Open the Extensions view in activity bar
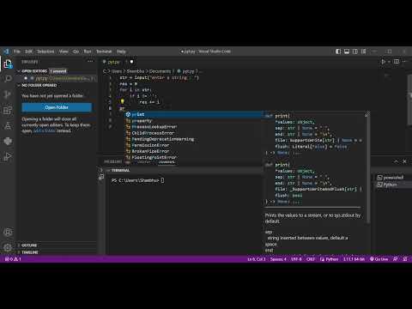412x309 pixels. pos(8,110)
